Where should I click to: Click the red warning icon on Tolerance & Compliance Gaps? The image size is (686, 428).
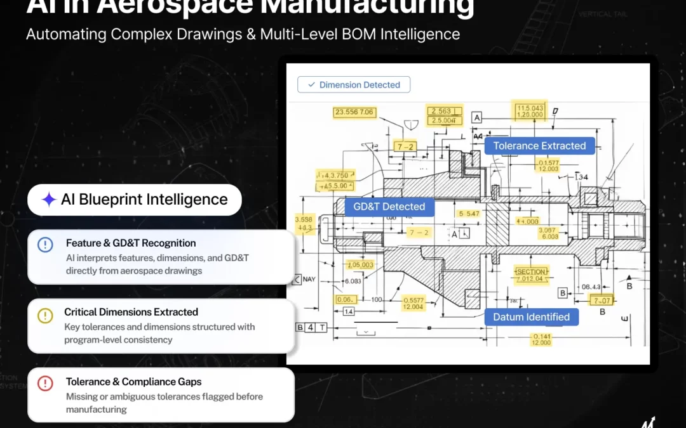coord(44,382)
